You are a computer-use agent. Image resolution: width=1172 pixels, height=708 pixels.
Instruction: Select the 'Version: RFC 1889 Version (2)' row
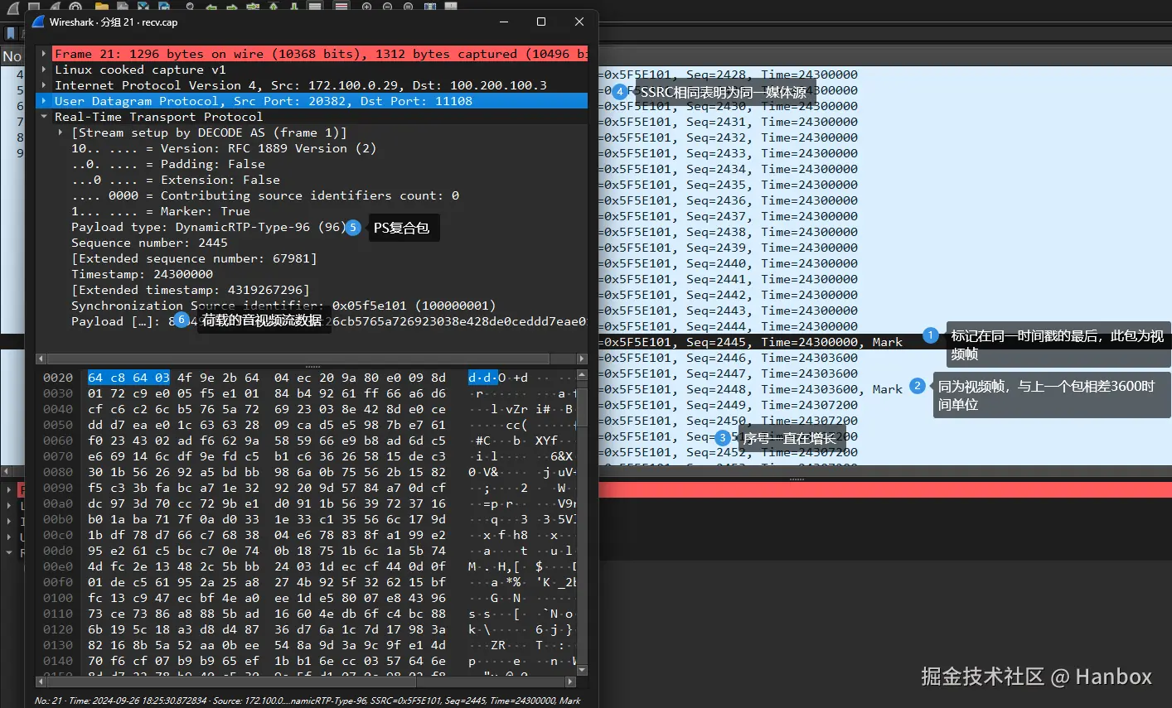(x=224, y=148)
